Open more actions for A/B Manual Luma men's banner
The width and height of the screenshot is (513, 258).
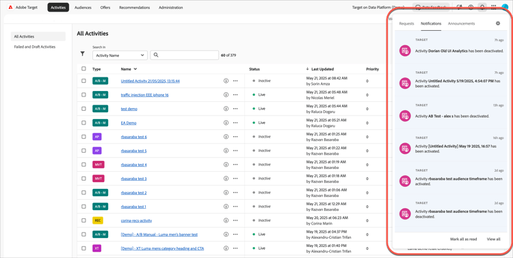pyautogui.click(x=235, y=235)
